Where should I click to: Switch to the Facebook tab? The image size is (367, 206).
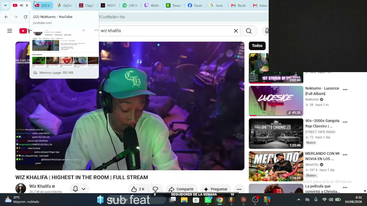196,5
